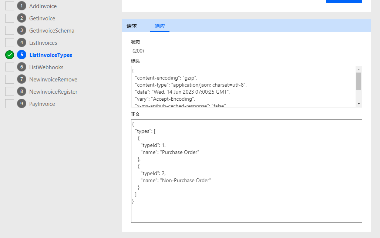Open the PayInvoice operation
Image resolution: width=380 pixels, height=238 pixels.
point(42,104)
